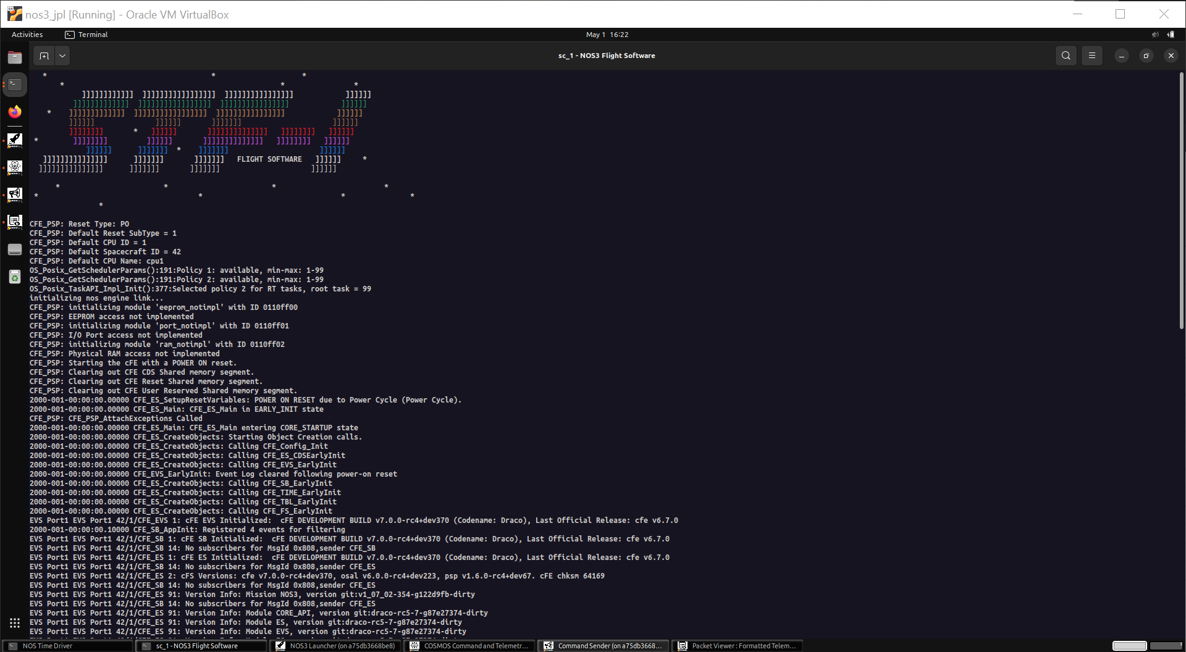Click the Terminal icon in the dock
This screenshot has height=652, width=1186.
(15, 85)
